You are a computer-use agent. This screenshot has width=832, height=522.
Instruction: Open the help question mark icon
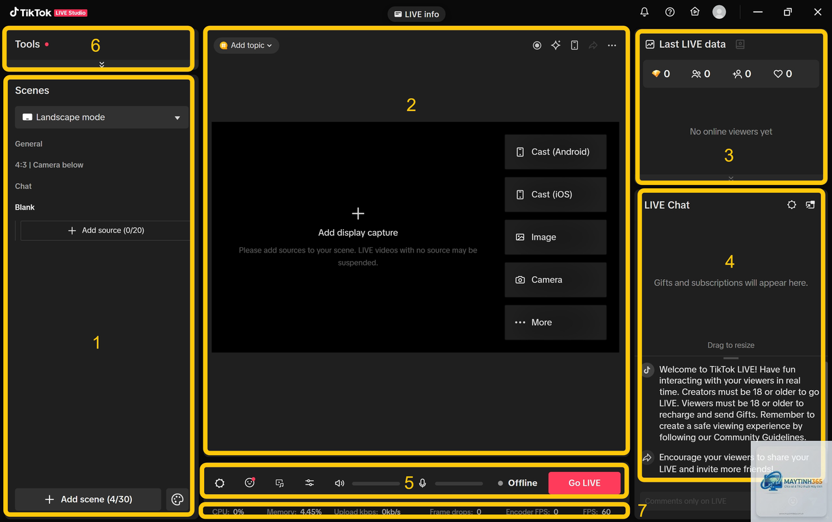(x=670, y=12)
